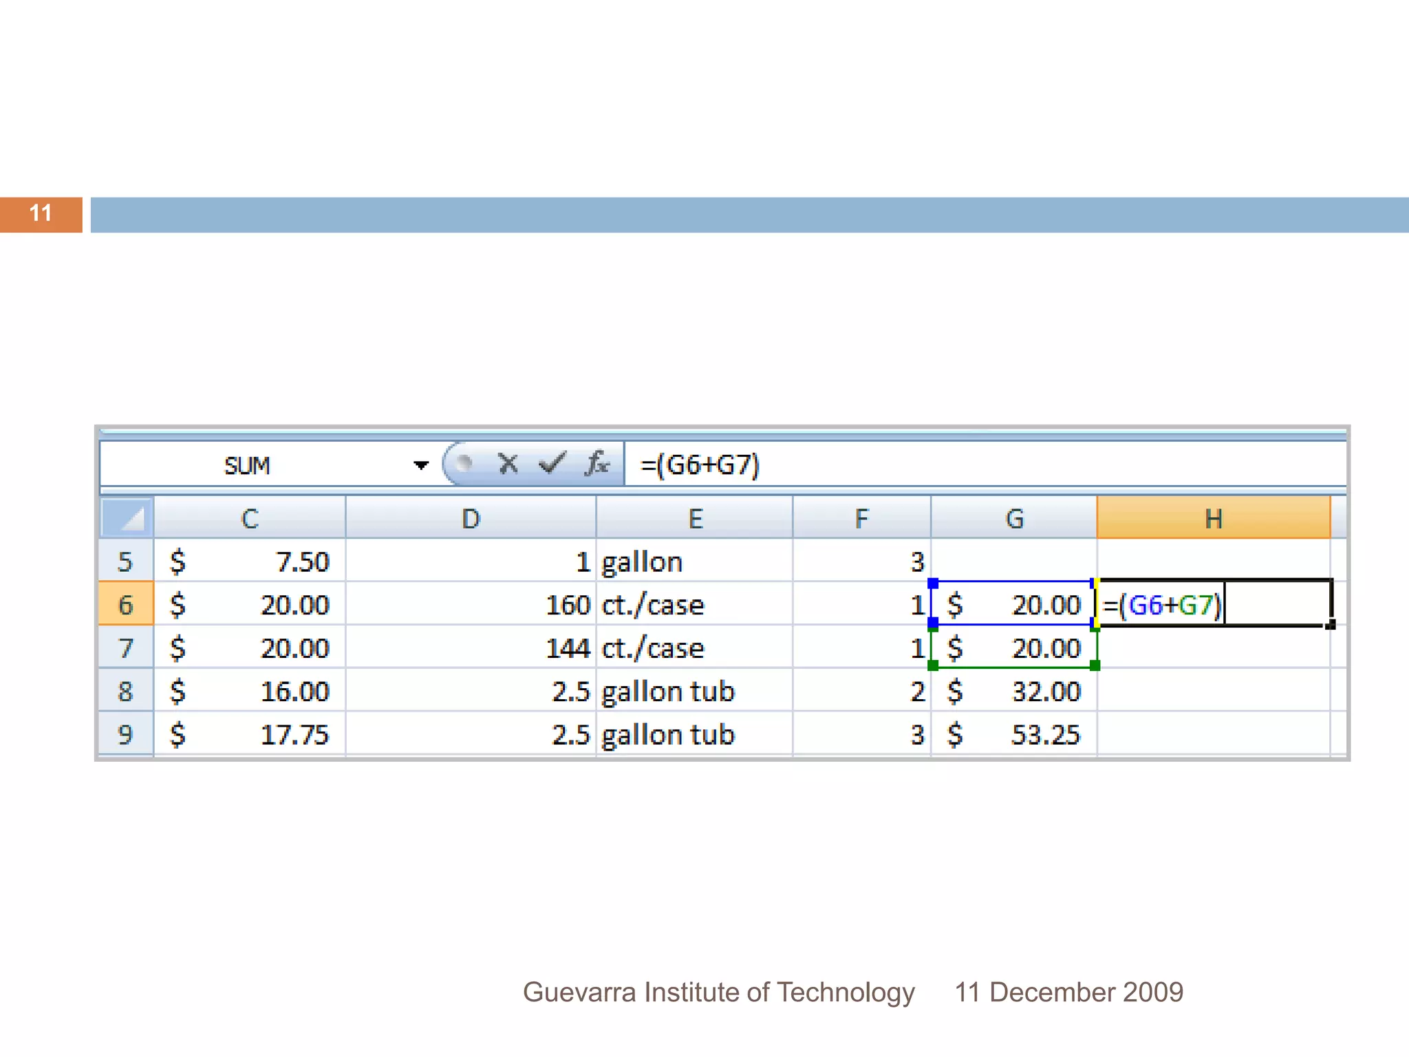Click the round handle left of Cancel icon

tap(464, 464)
